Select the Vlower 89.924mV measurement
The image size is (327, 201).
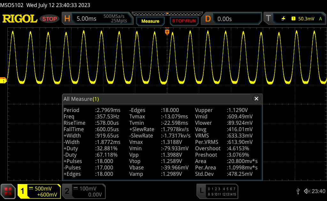click(224, 123)
